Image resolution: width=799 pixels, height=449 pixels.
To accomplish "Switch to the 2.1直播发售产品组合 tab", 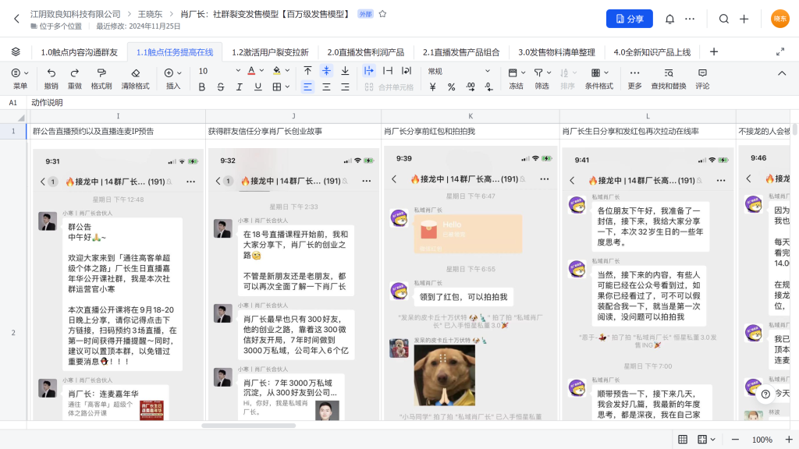I will click(461, 52).
